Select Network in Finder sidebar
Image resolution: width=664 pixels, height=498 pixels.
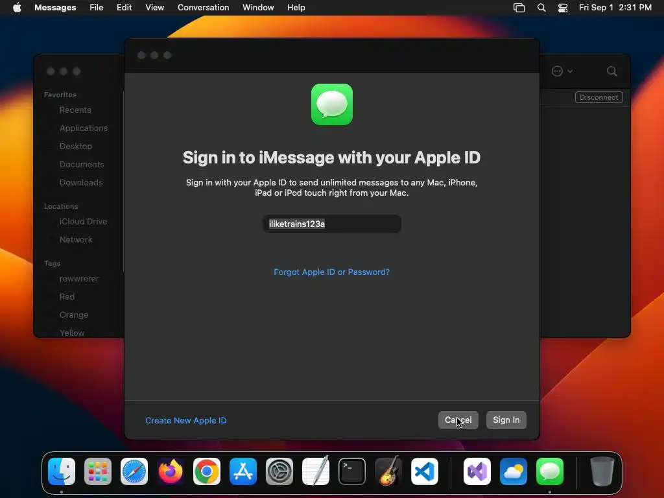coord(76,240)
